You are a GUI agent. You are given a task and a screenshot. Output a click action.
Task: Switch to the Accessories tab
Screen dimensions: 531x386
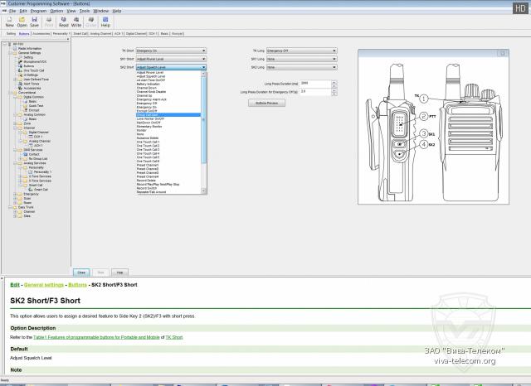[42, 34]
